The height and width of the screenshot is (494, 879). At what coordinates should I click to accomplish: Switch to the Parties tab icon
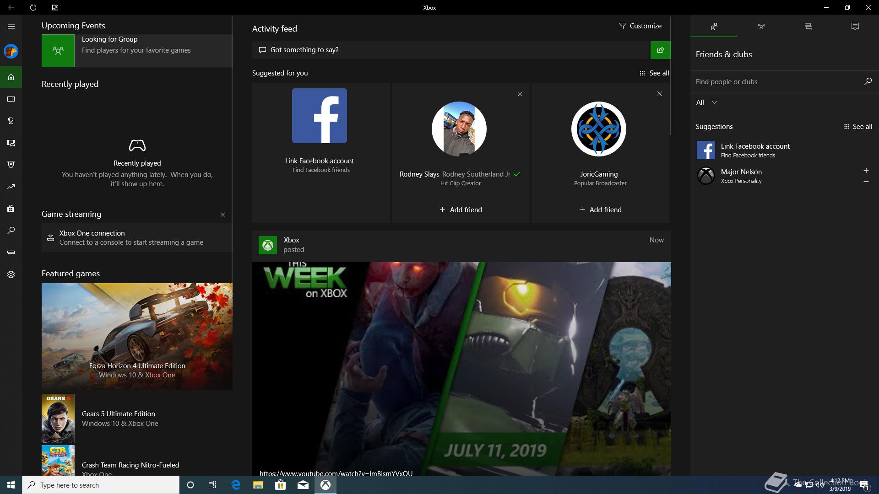pos(761,27)
